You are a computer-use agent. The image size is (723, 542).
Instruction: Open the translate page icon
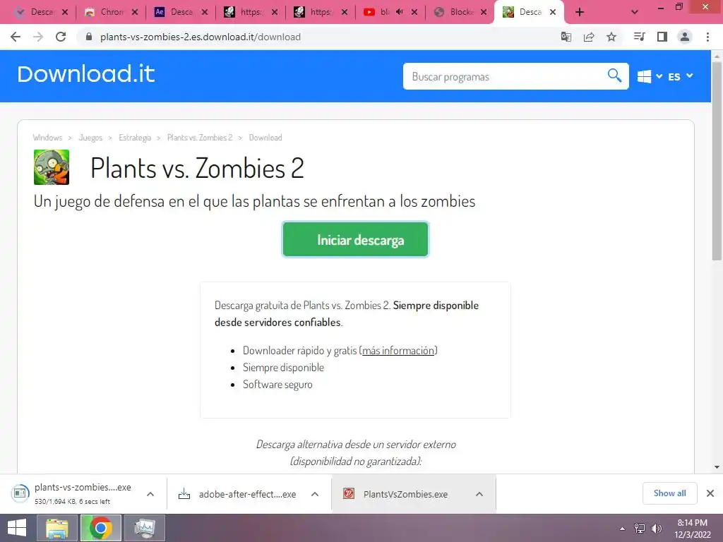point(566,37)
